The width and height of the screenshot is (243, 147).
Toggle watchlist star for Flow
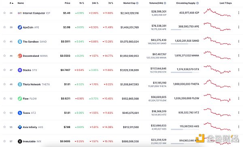pyautogui.click(x=4, y=98)
